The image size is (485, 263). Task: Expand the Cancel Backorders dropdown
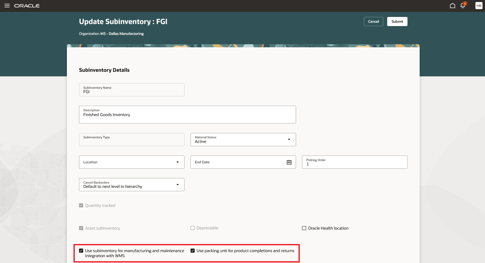178,185
